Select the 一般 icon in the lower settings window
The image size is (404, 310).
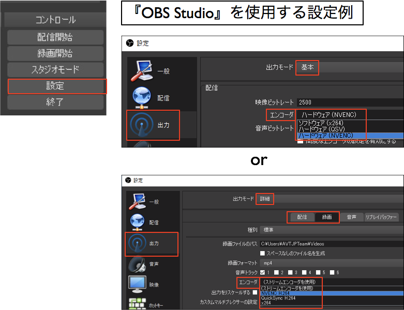tap(137, 201)
